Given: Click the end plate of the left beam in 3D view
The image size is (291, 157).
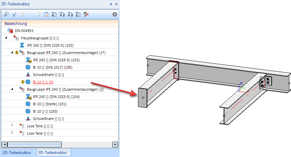Looking at the screenshot, I should pos(143,98).
